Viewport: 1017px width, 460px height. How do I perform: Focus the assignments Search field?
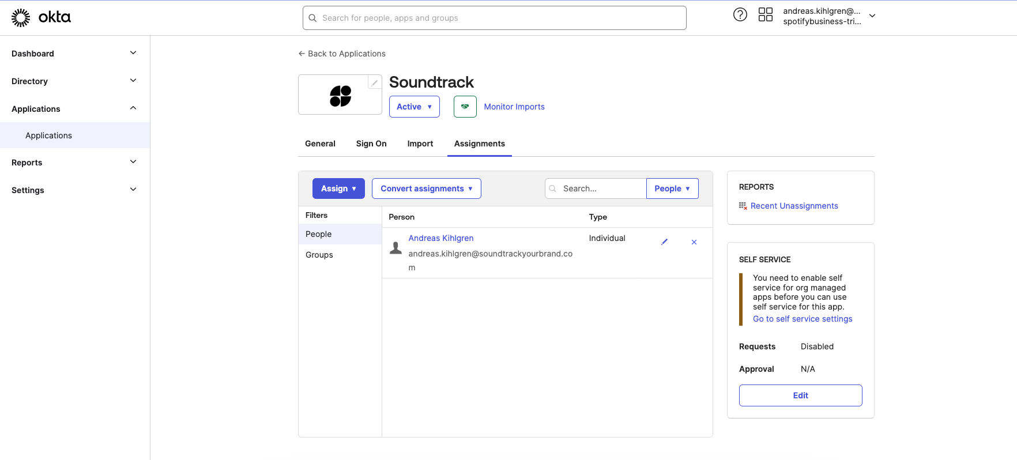[596, 188]
